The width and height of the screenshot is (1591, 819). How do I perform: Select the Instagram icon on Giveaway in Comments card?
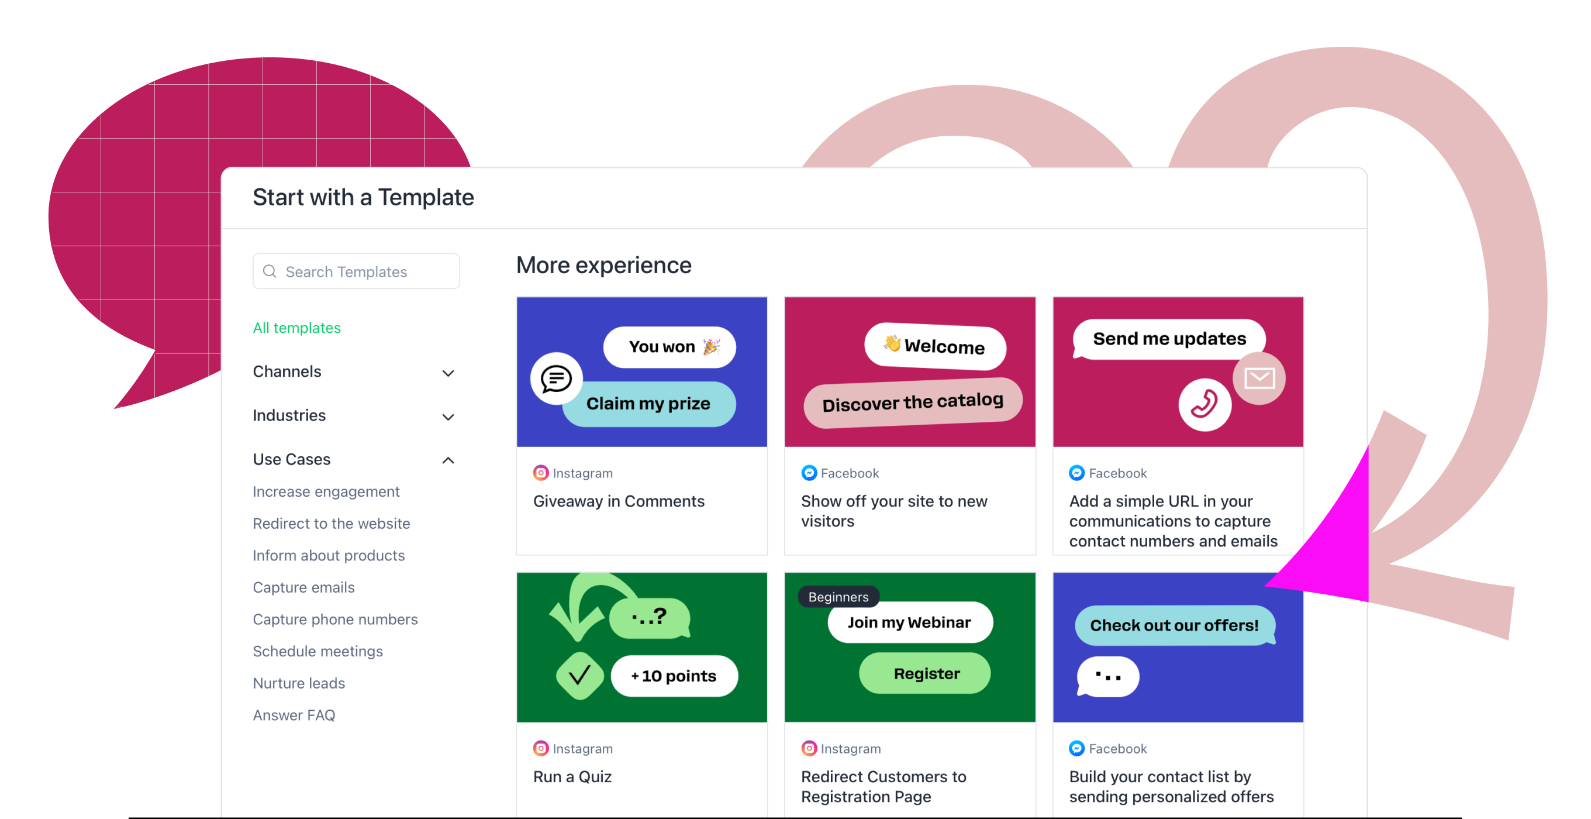coord(541,472)
